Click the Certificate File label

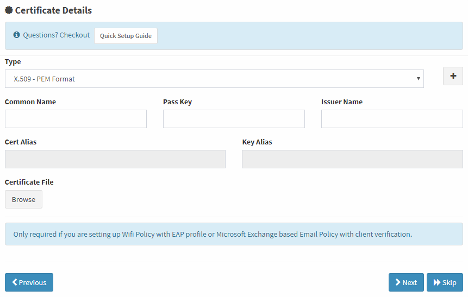29,182
